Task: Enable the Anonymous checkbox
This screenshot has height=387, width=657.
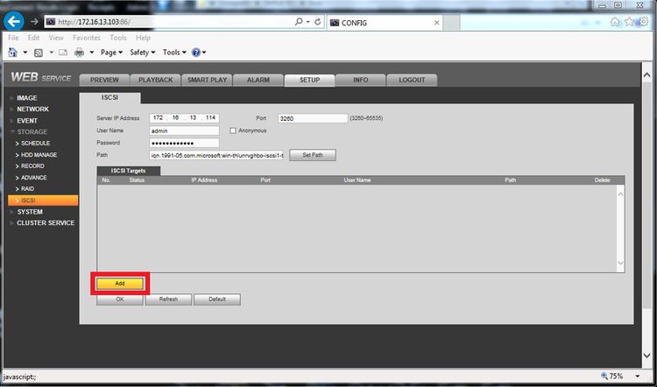Action: (233, 130)
